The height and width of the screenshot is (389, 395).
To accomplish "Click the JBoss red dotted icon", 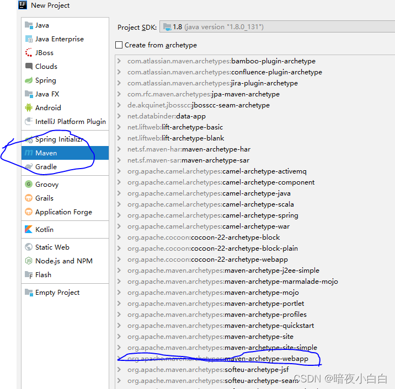I will click(x=29, y=52).
